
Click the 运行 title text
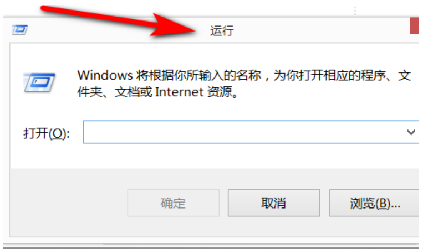[222, 30]
